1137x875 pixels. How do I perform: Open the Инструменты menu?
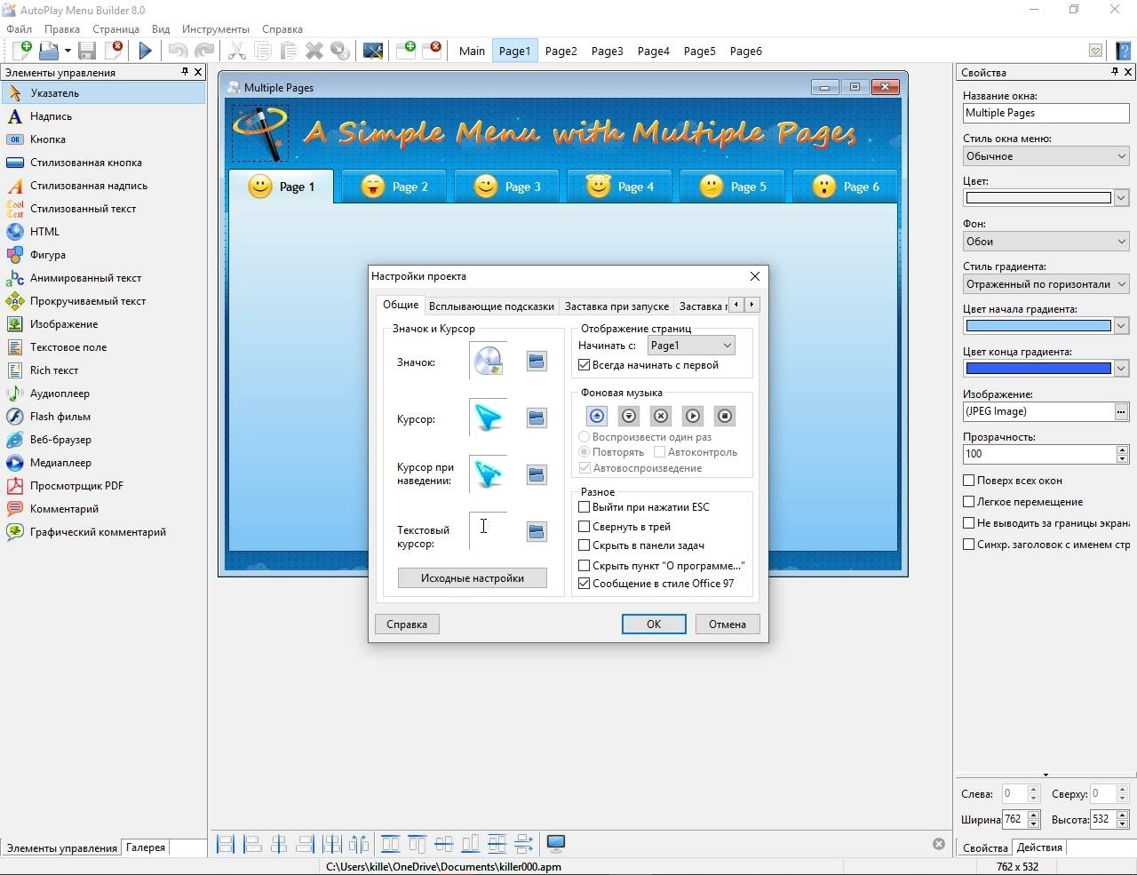point(216,28)
